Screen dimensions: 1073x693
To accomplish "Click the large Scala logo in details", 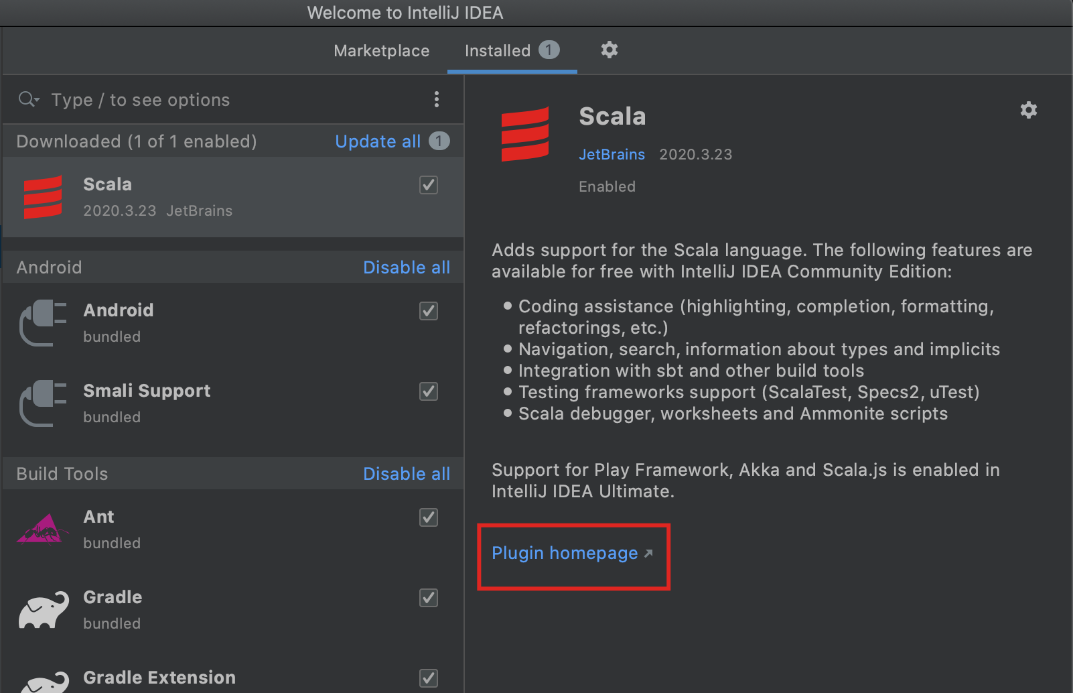I will click(x=525, y=134).
